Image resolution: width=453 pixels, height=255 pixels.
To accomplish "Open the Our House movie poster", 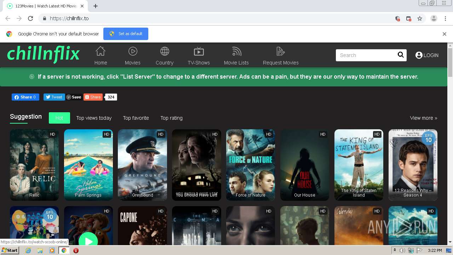I will [x=305, y=165].
